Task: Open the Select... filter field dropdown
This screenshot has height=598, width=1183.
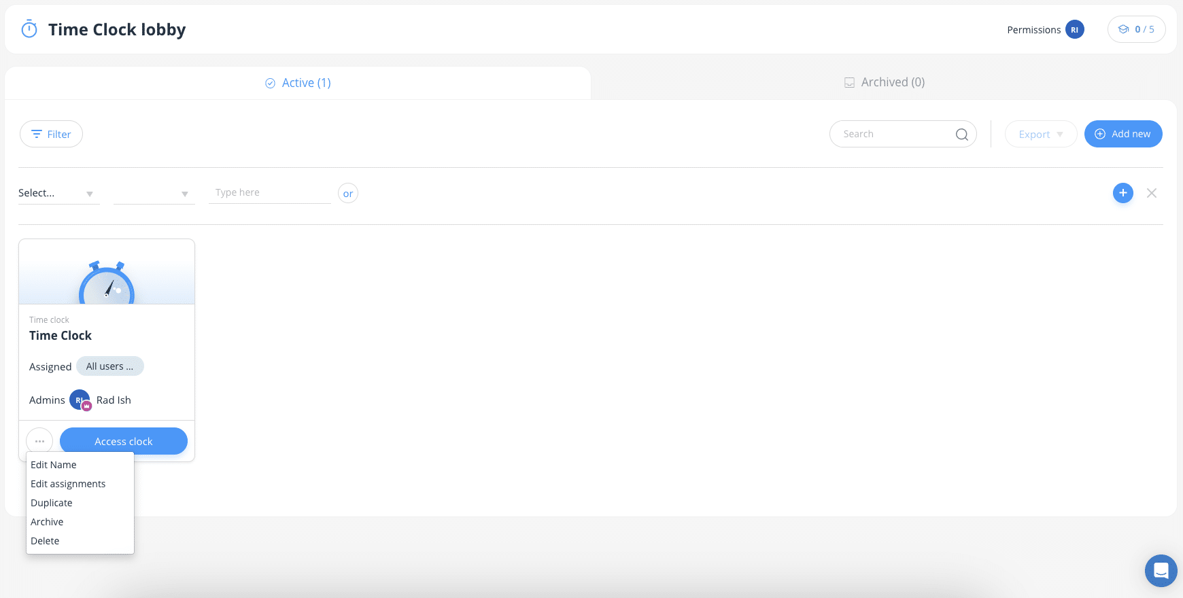Action: tap(58, 193)
